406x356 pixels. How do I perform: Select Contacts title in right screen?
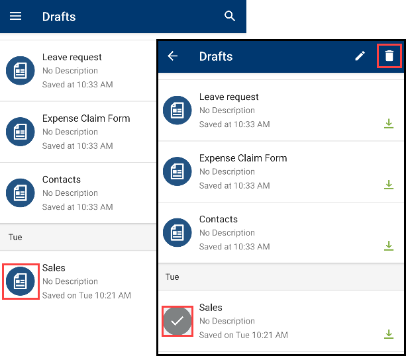pos(219,220)
